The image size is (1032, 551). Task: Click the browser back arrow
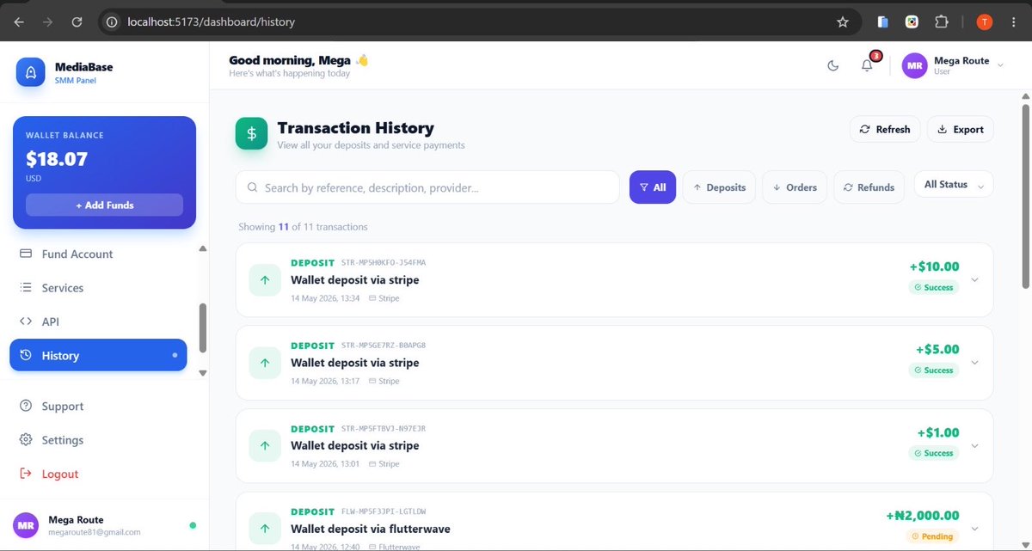[19, 21]
